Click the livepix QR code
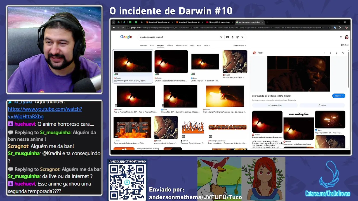This screenshot has height=201, width=358. (127, 182)
